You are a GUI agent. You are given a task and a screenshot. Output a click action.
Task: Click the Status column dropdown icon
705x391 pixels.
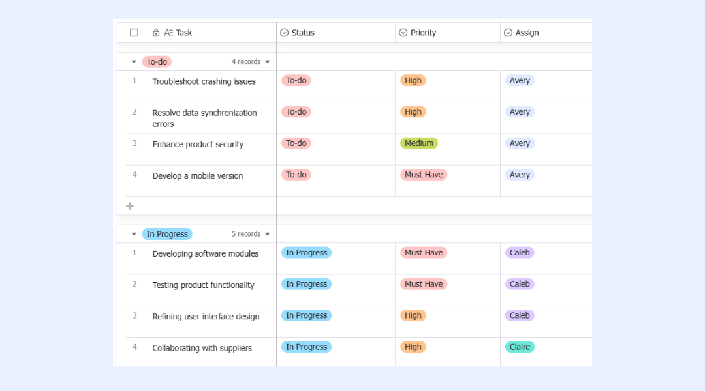tap(284, 33)
